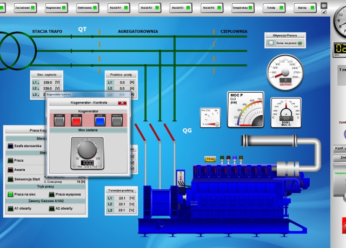Click the L2 239.0 V voltage value
The image size is (346, 248).
coord(46,88)
